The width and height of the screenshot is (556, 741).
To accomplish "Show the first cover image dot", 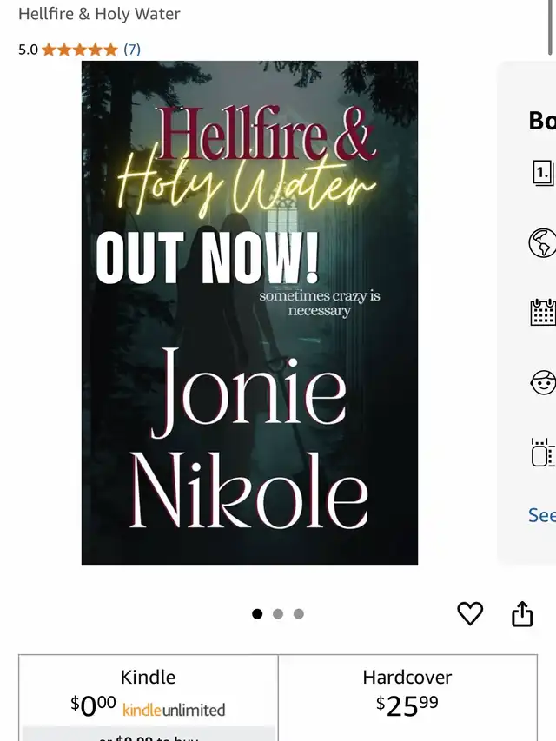I will click(x=257, y=613).
